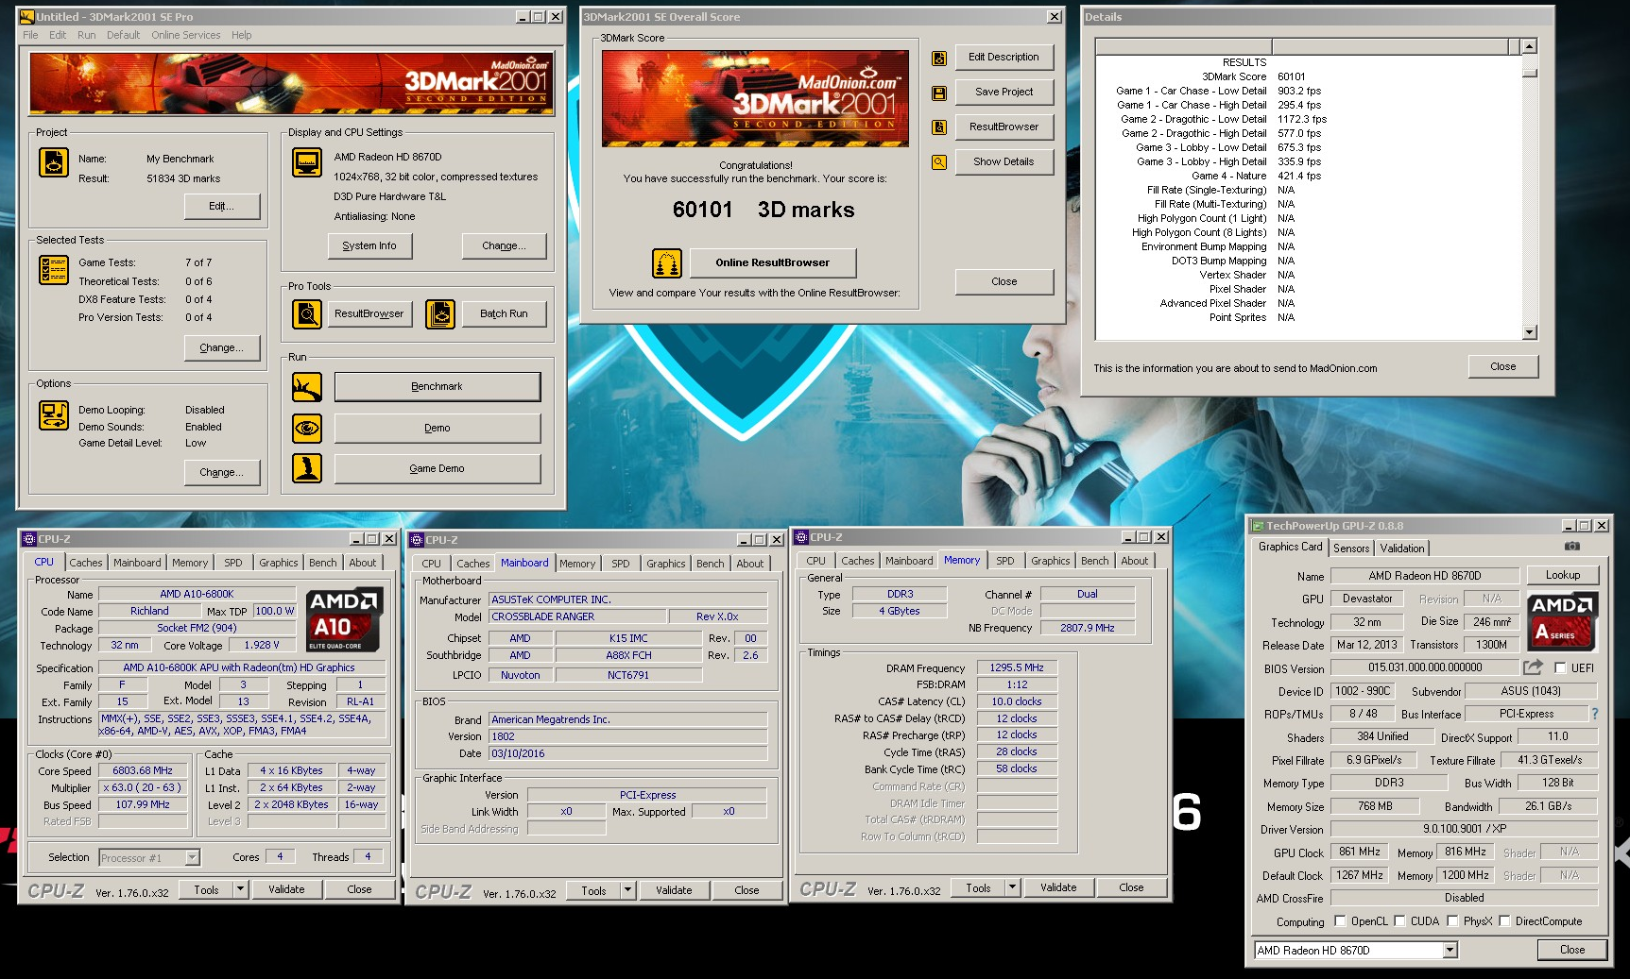Screen dimensions: 1630x979
Task: Click the Bus Interface question mark in GPU-Z
Action: (x=1595, y=714)
